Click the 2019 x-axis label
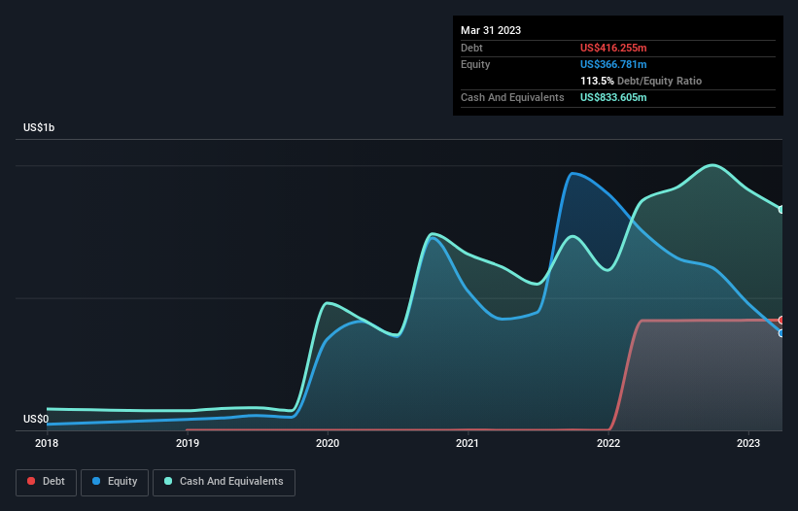The width and height of the screenshot is (798, 511). [188, 443]
